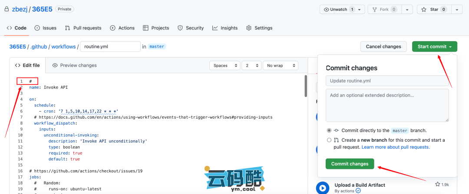The width and height of the screenshot is (469, 194).
Task: Go to the Actions tab
Action: [x=122, y=28]
